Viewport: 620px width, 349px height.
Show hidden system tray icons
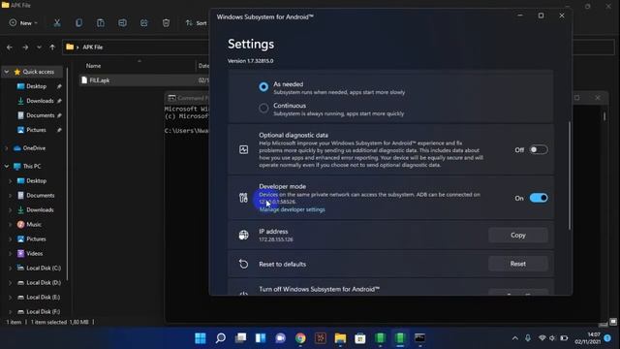tap(514, 338)
